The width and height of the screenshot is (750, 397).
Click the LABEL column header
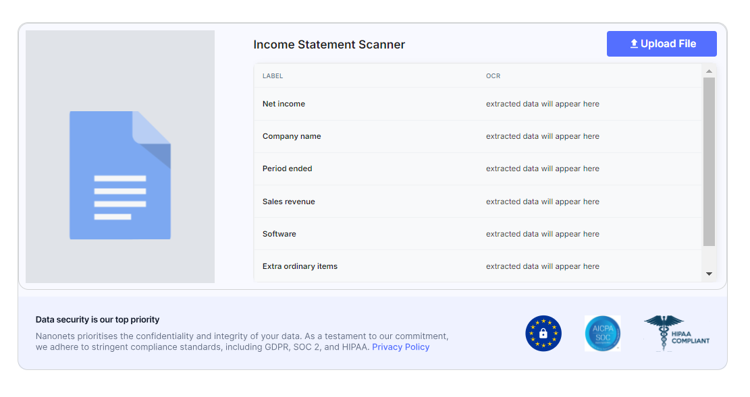pyautogui.click(x=272, y=75)
